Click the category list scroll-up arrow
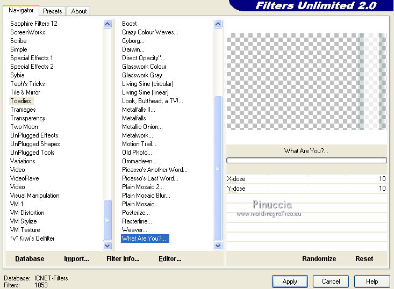The image size is (394, 289). point(108,24)
